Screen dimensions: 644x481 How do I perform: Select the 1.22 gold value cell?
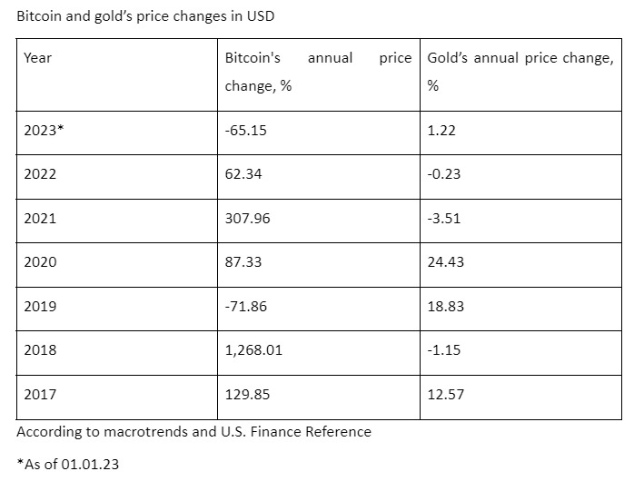441,131
